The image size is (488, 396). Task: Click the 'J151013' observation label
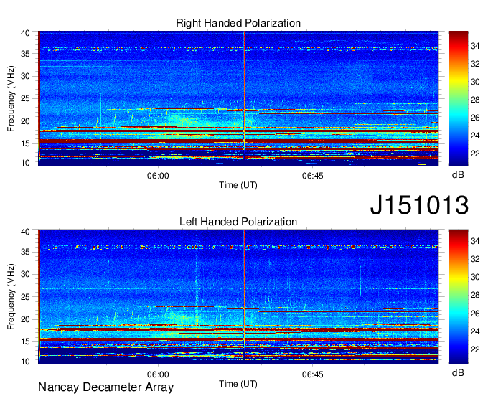pyautogui.click(x=419, y=204)
